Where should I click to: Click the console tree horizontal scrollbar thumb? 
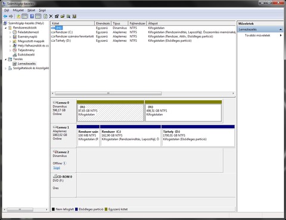pos(20,209)
